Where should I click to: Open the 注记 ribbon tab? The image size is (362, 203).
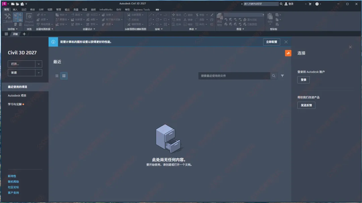point(24,9)
